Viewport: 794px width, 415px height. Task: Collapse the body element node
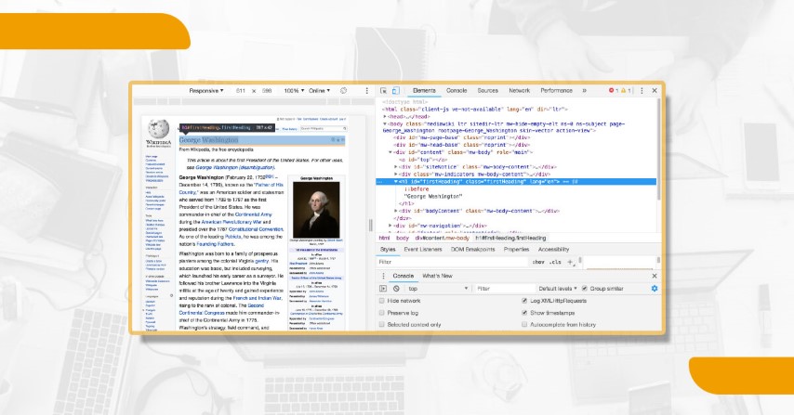[385, 123]
